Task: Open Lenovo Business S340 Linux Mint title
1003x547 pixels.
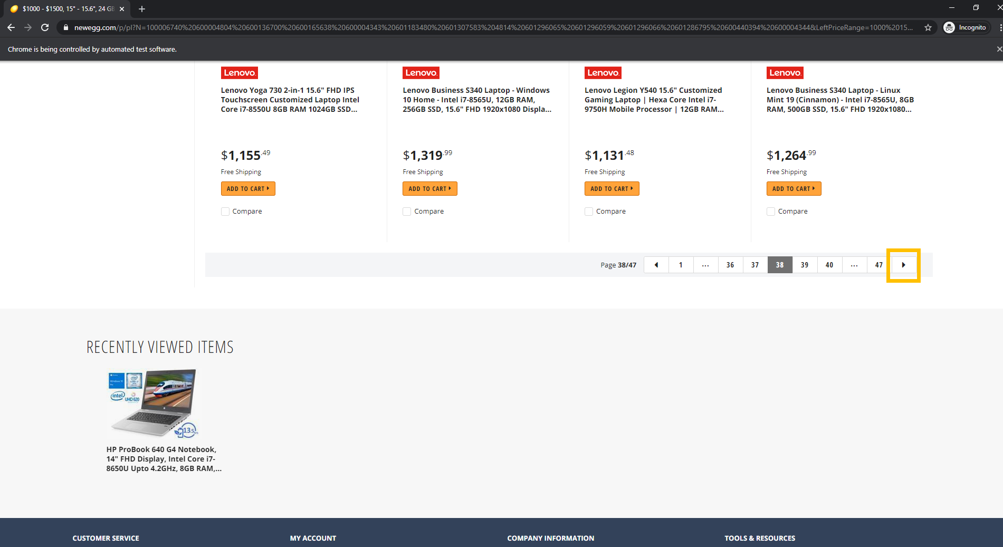Action: 840,100
